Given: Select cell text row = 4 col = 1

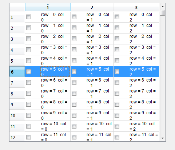Looking at the screenshot, I should [98, 61].
